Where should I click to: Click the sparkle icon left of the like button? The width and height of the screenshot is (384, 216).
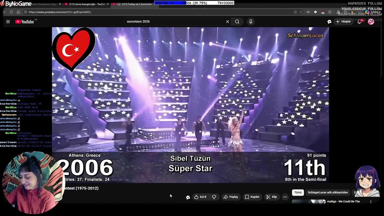click(188, 197)
